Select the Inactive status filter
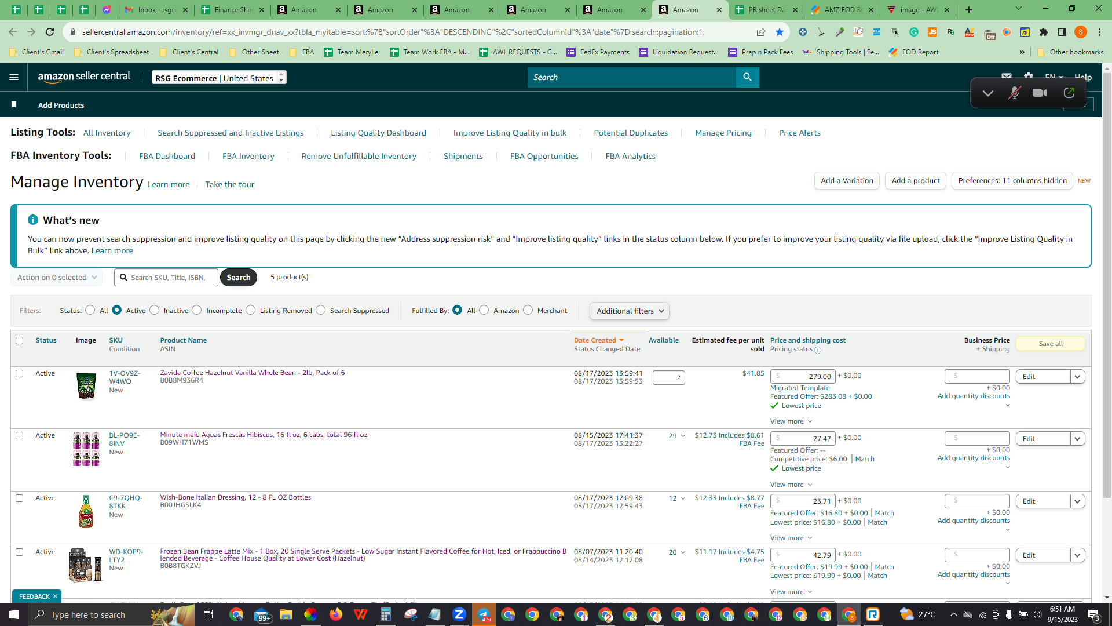Viewport: 1112px width, 626px height. click(154, 310)
